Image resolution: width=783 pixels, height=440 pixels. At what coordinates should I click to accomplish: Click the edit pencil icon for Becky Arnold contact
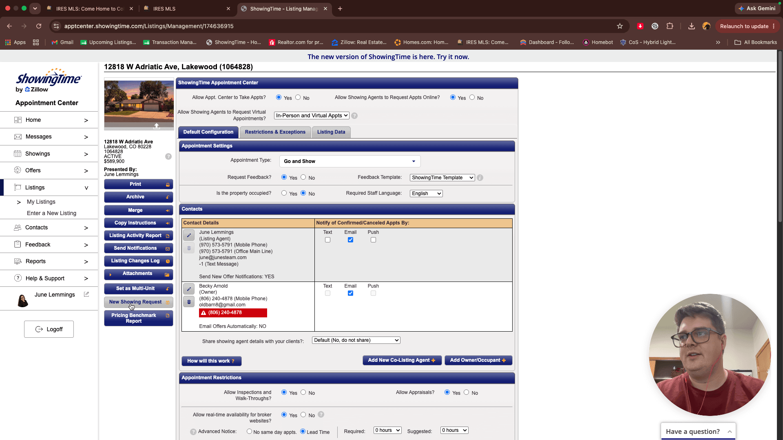[189, 289]
